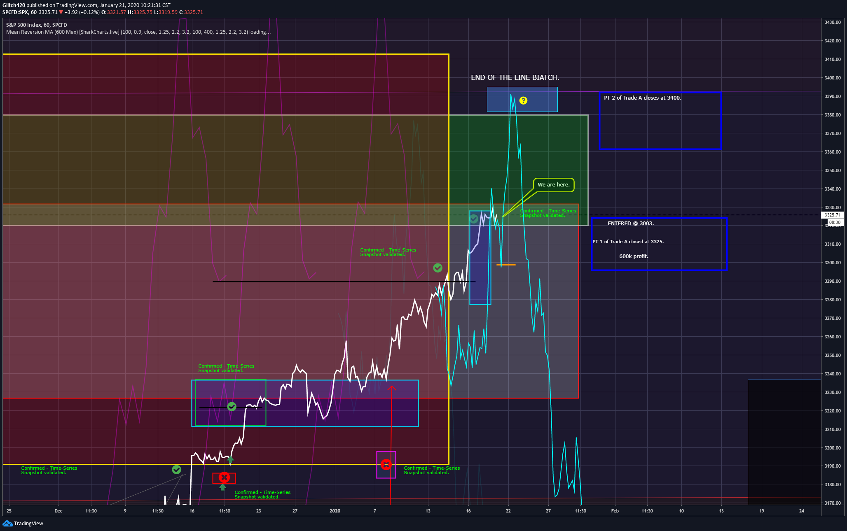Click the red X inside the red rectangle

pyautogui.click(x=224, y=477)
